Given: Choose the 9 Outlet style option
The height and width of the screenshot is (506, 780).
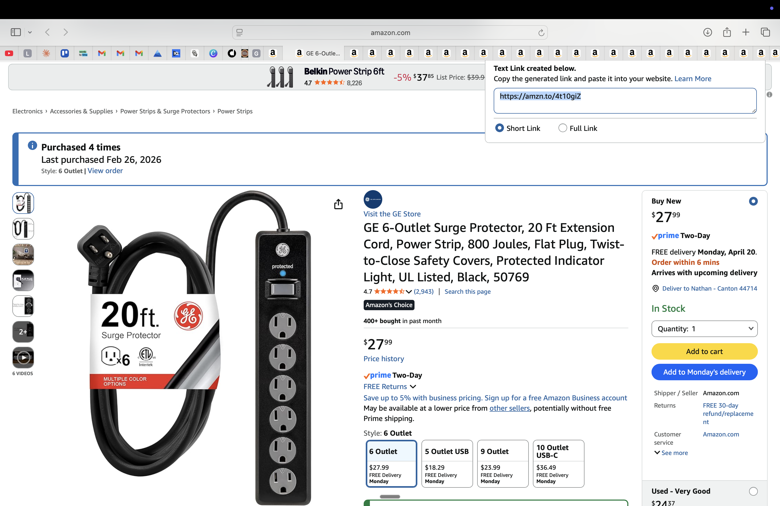Looking at the screenshot, I should point(503,464).
